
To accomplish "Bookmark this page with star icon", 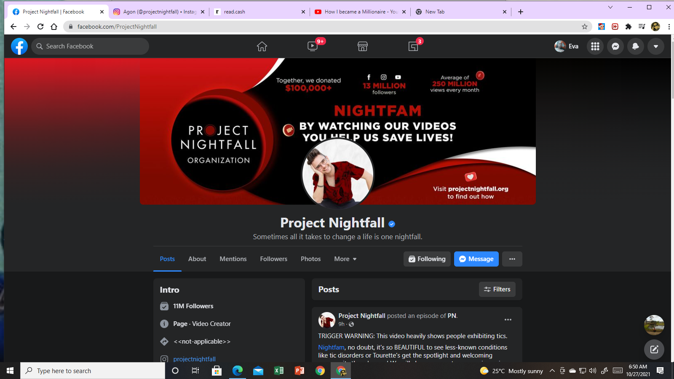I will click(585, 27).
